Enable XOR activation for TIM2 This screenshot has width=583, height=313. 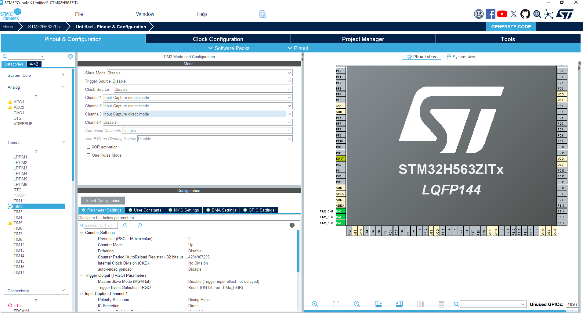pyautogui.click(x=89, y=147)
